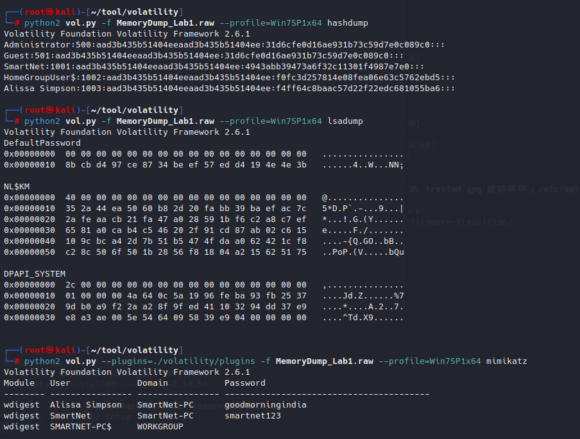Click the smartnet123 password text
Image resolution: width=580 pixels, height=439 pixels.
click(x=252, y=416)
